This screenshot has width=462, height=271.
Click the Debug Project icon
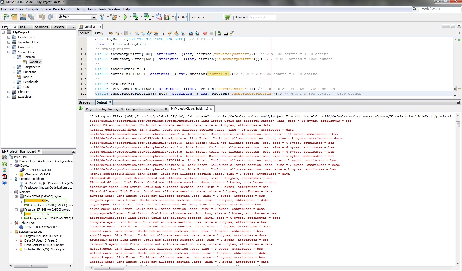coord(167,17)
